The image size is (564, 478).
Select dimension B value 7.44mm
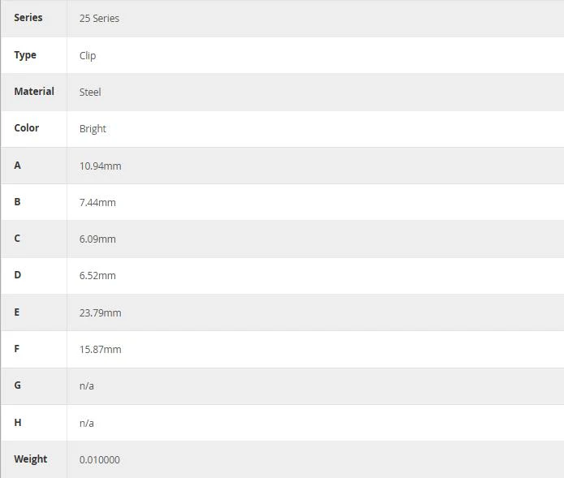(97, 203)
